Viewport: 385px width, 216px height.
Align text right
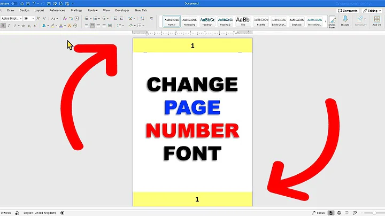click(x=98, y=26)
